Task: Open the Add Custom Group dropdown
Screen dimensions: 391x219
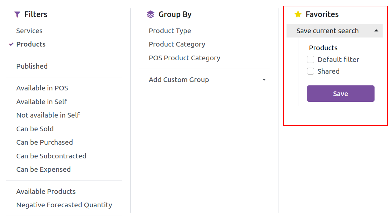Action: (x=207, y=80)
